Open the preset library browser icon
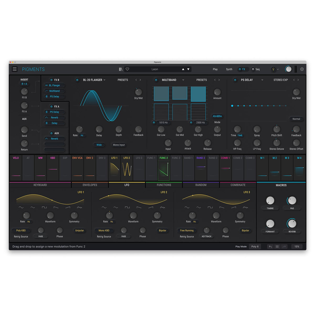The height and width of the screenshot is (315, 315). 120,69
